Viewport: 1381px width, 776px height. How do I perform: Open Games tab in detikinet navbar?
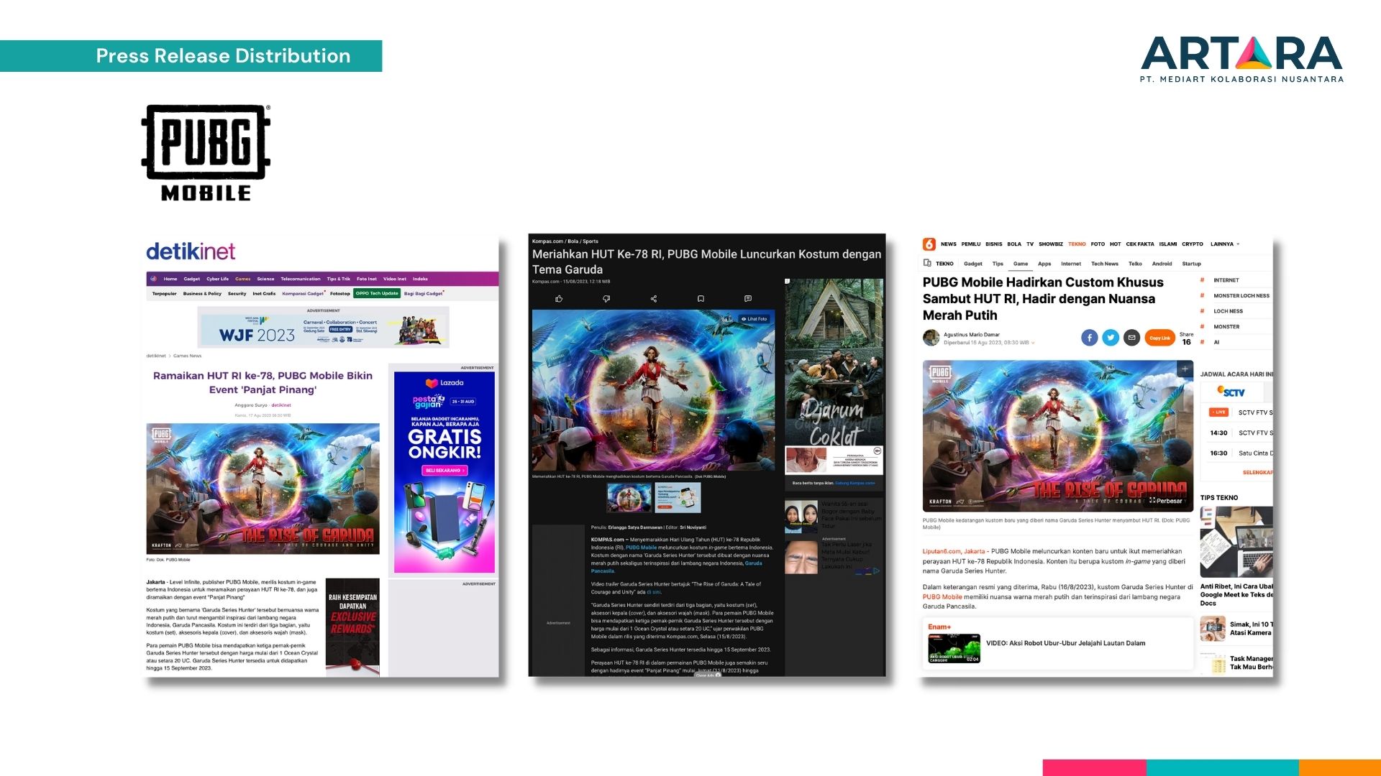243,279
